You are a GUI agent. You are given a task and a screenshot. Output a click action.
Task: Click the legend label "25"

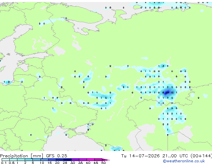coord(65,163)
